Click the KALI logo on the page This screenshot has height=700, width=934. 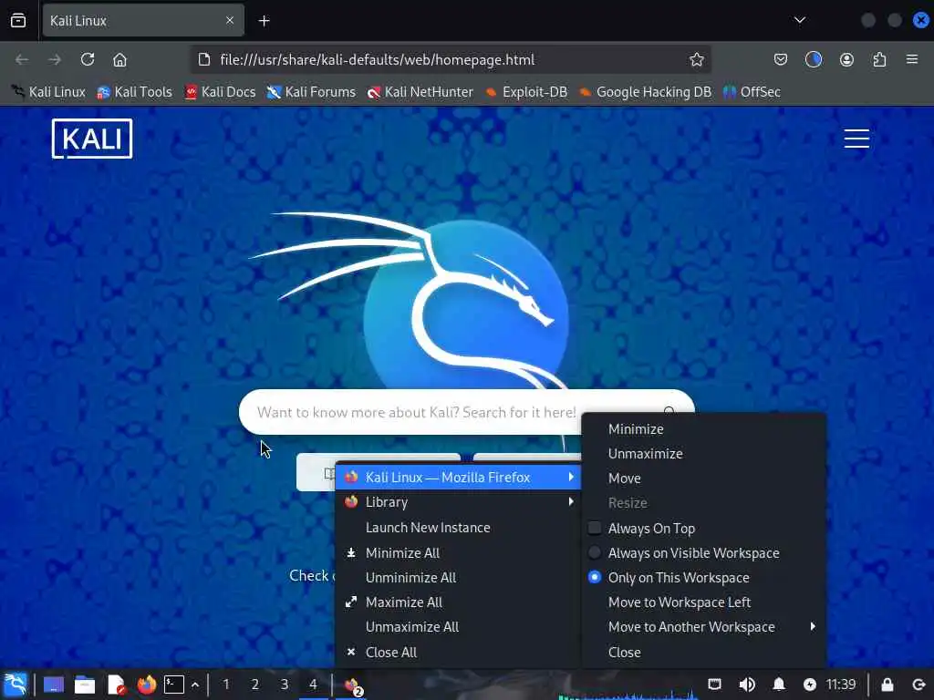(x=92, y=139)
